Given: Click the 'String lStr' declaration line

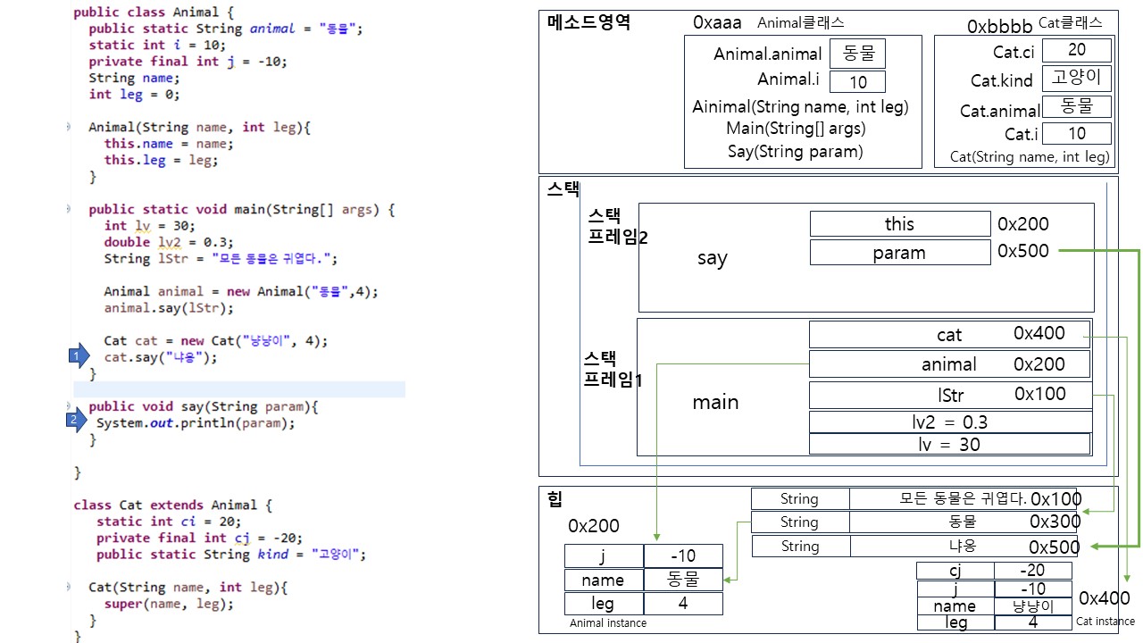Looking at the screenshot, I should 221,259.
